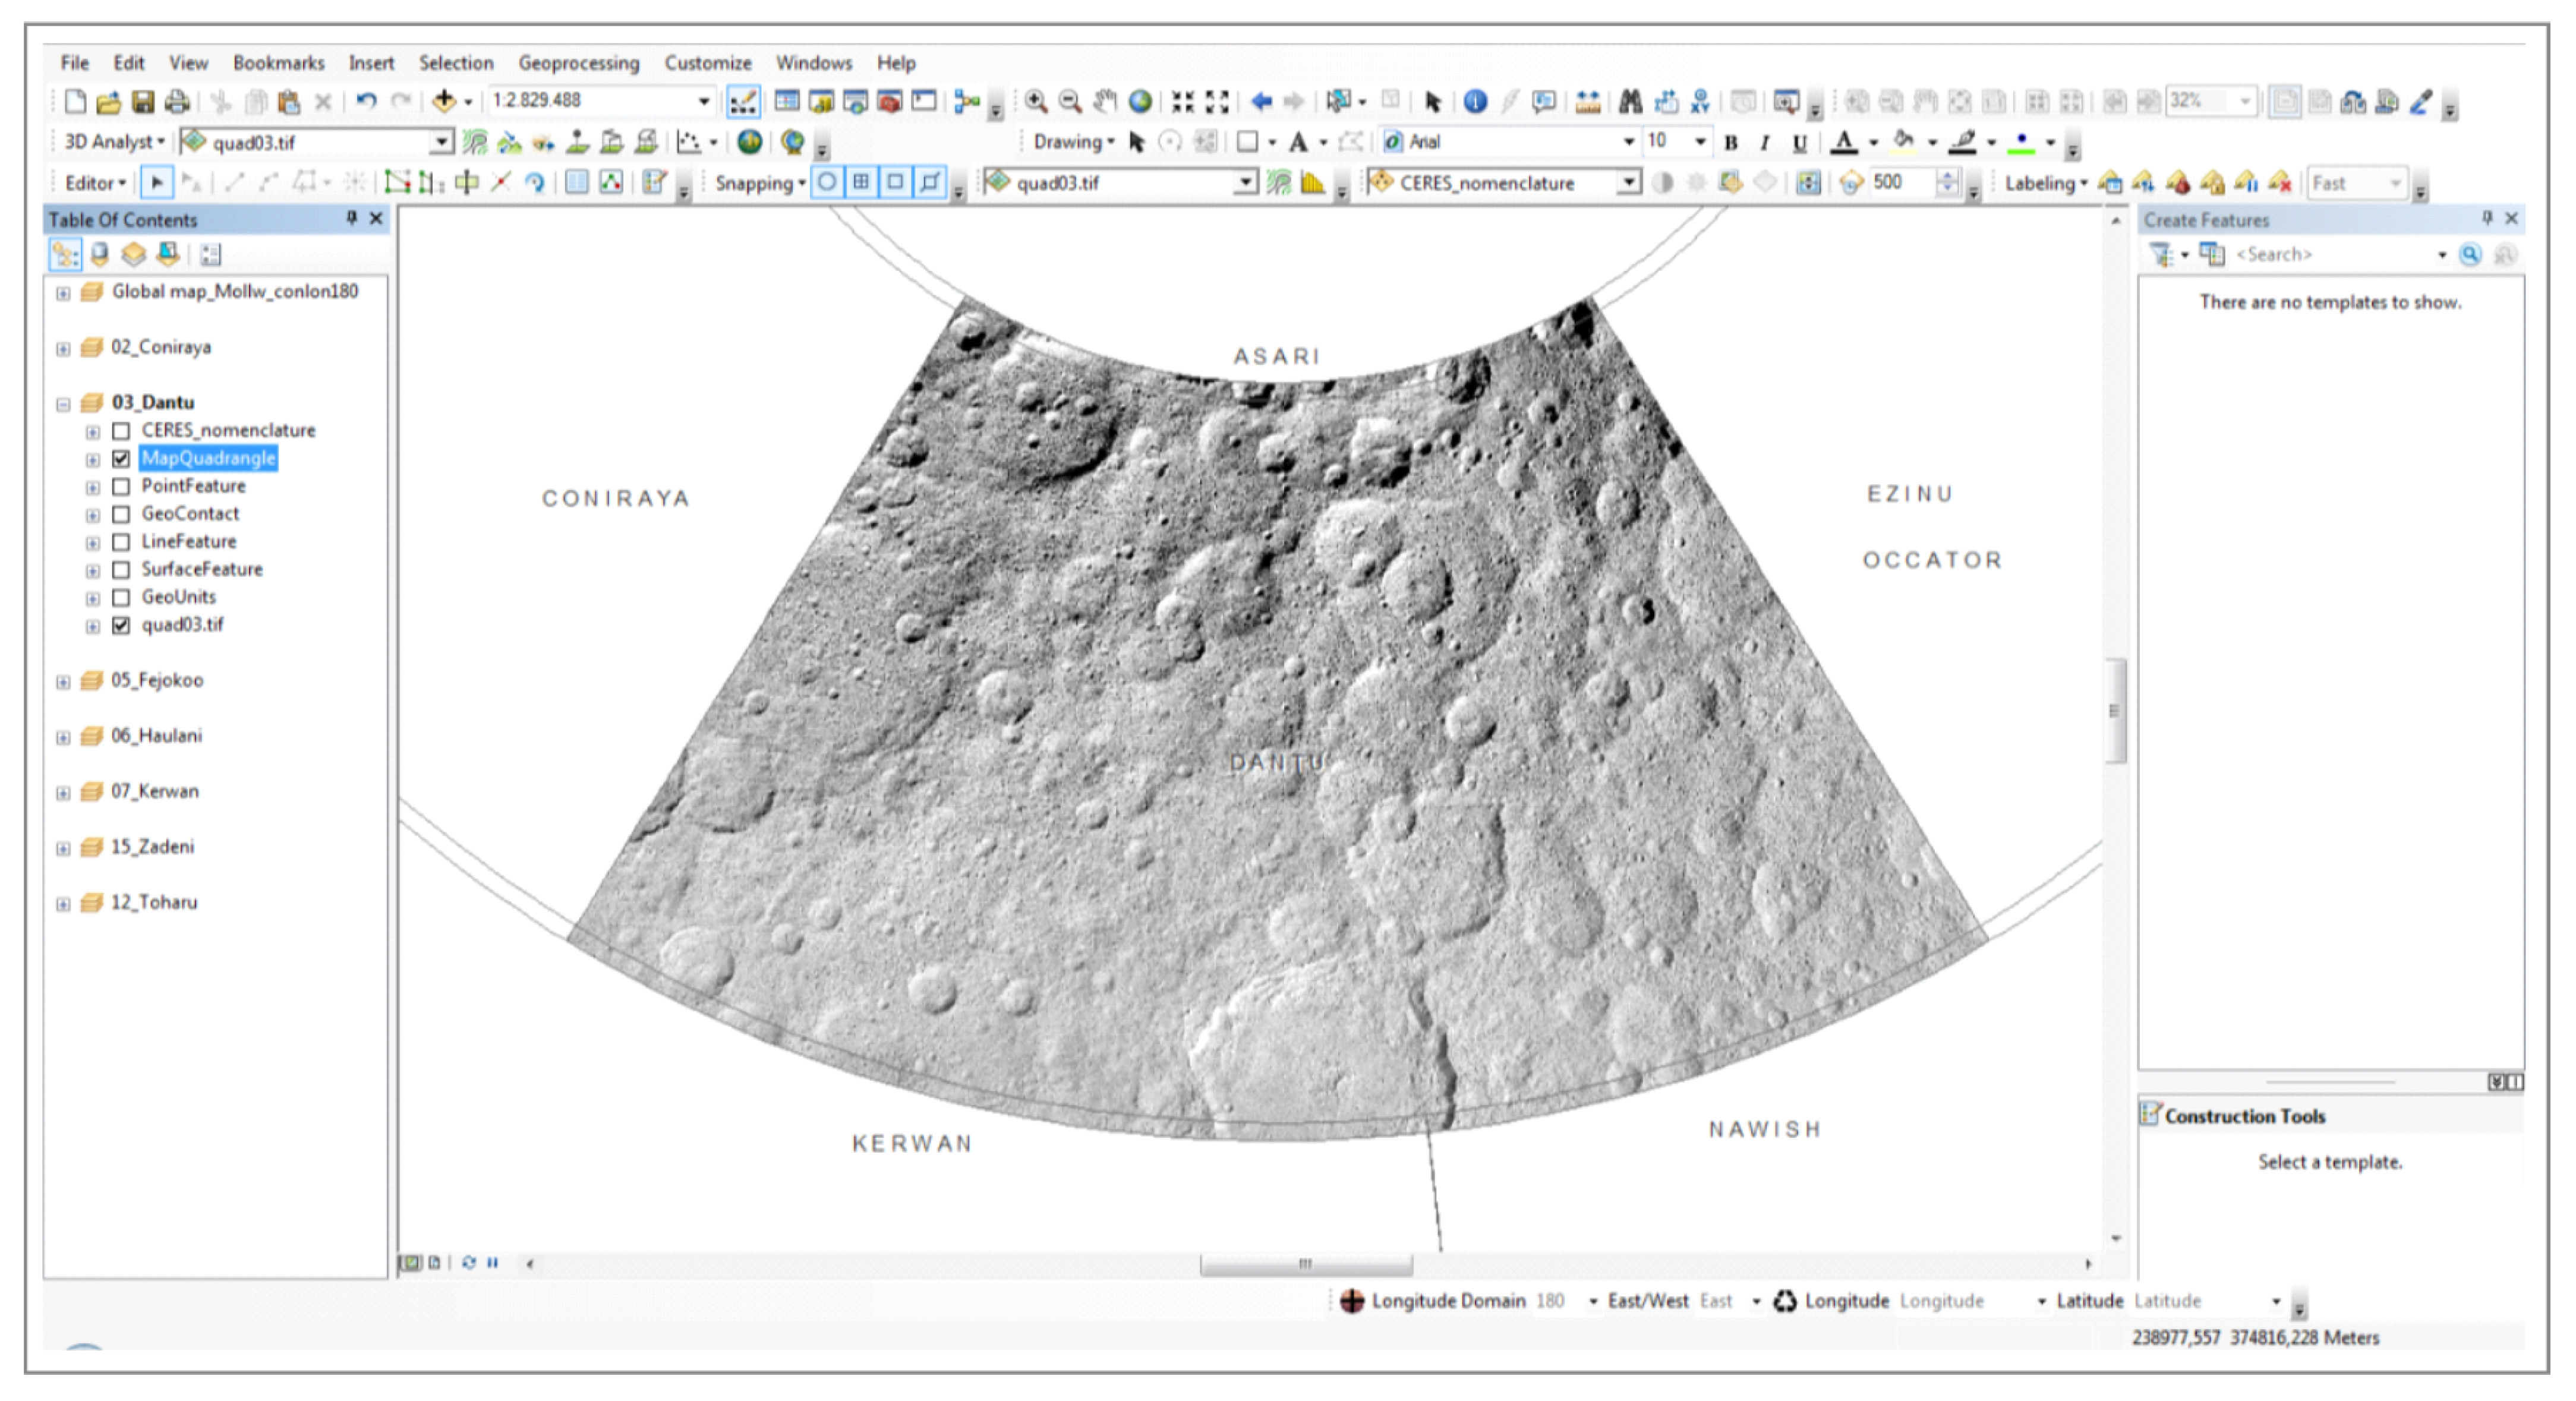Viewport: 2576px width, 1401px height.
Task: Open the CERES_nomenclature layer dropdown
Action: point(1630,183)
